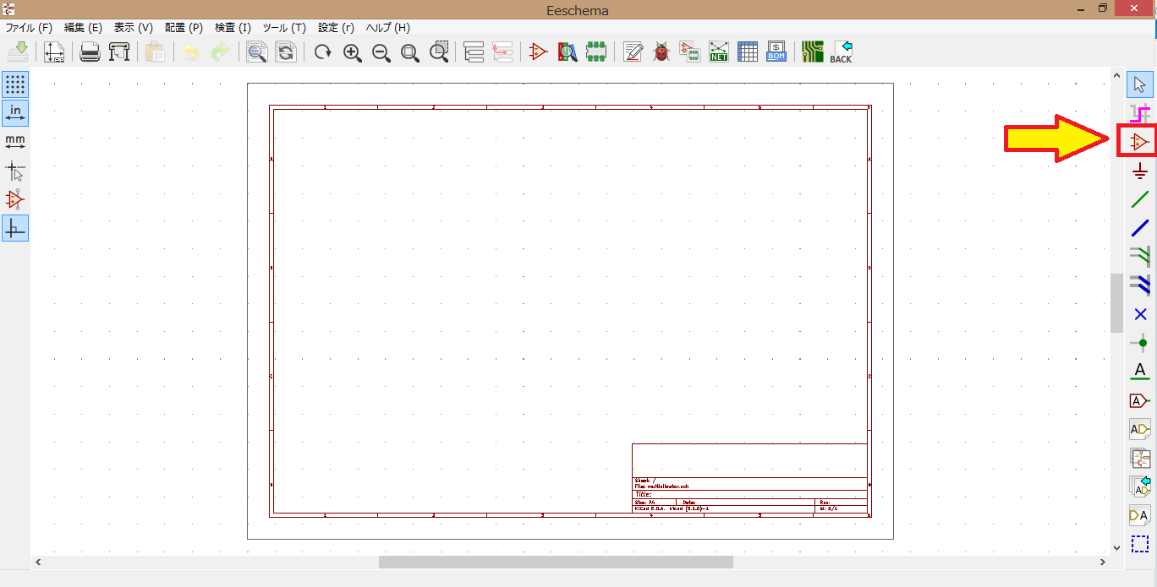Print the schematic
Viewport: 1157px width, 587px height.
pyautogui.click(x=90, y=52)
